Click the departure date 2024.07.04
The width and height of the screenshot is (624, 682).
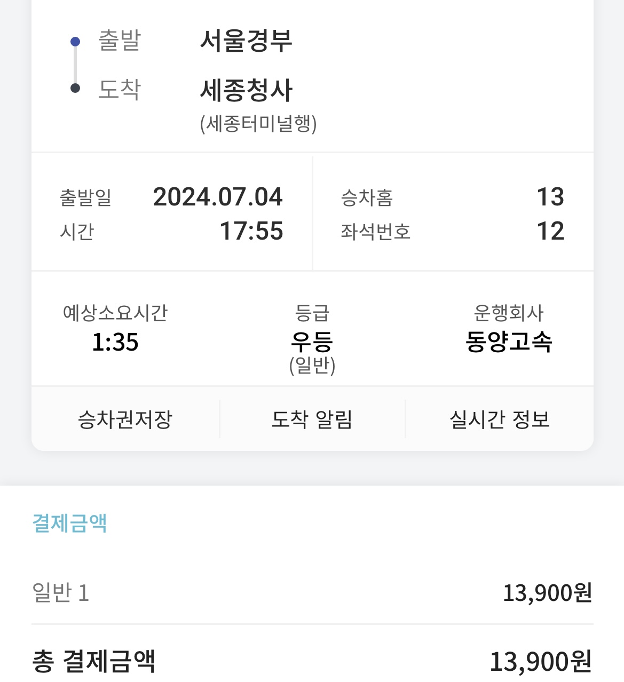click(x=218, y=197)
